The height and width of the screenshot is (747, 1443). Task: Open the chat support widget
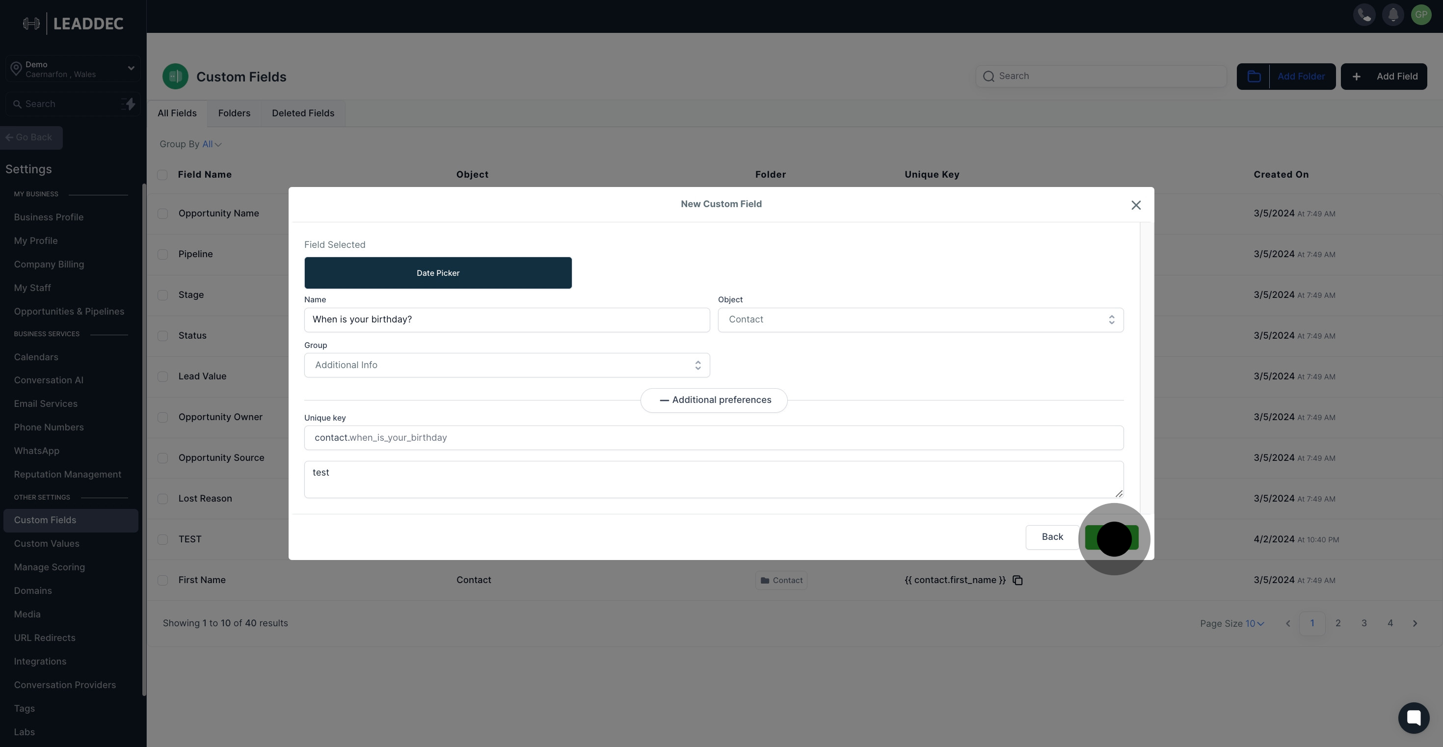click(x=1414, y=718)
